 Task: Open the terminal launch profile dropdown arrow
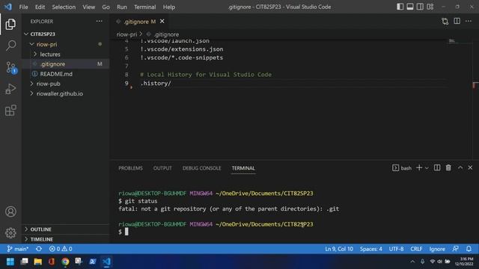pos(427,168)
